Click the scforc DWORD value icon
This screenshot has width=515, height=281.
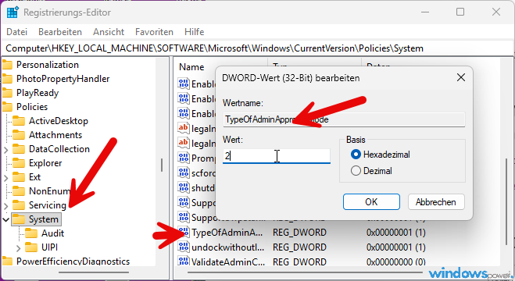pyautogui.click(x=184, y=173)
